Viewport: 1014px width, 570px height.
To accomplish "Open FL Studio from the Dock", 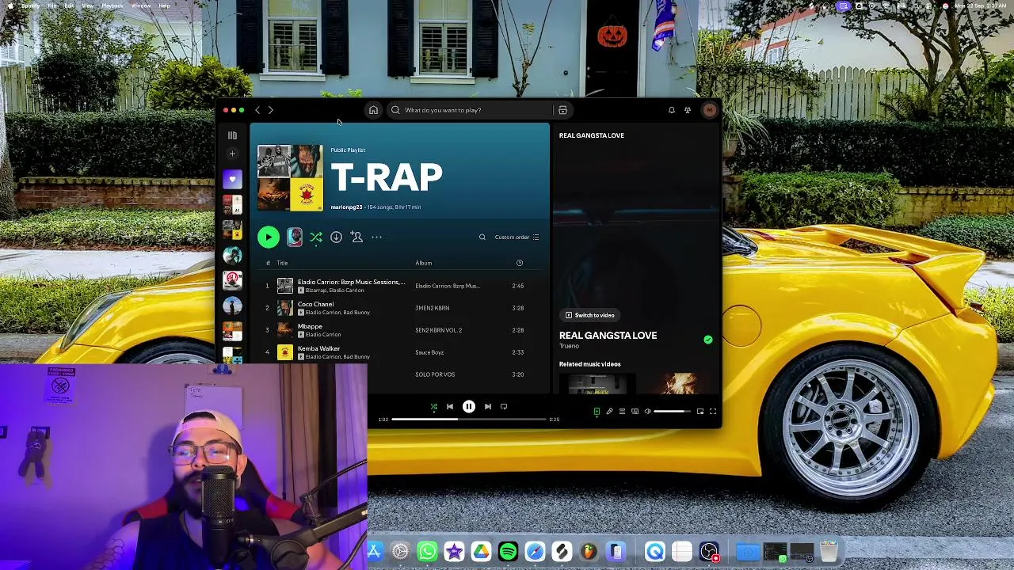I will point(589,551).
